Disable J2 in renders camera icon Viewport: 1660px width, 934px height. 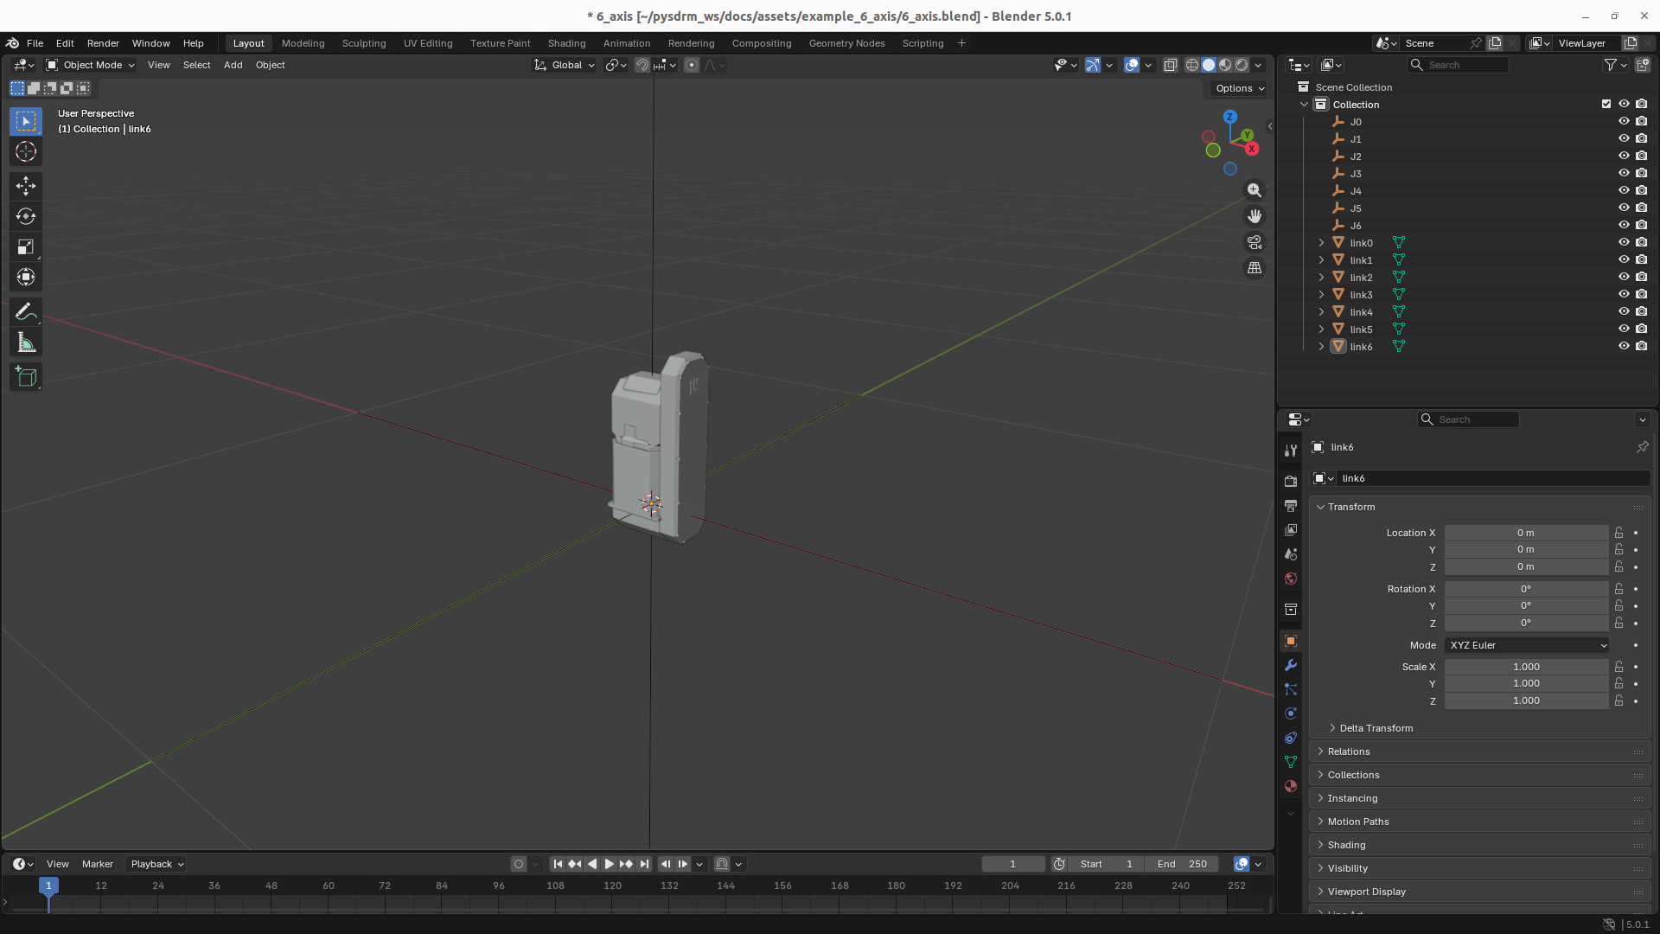(1641, 156)
